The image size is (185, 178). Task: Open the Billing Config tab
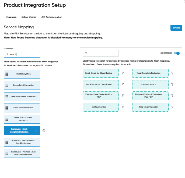tap(29, 17)
